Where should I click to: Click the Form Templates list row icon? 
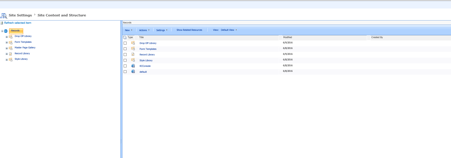tap(133, 49)
